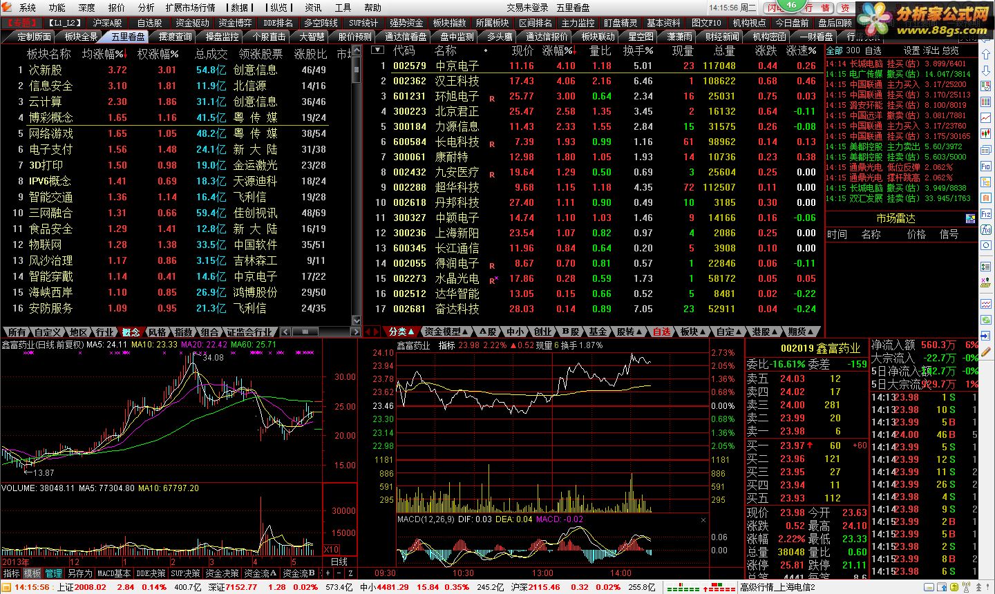Sort by 均涨幅% column header
Image resolution: width=995 pixels, height=594 pixels.
point(103,53)
